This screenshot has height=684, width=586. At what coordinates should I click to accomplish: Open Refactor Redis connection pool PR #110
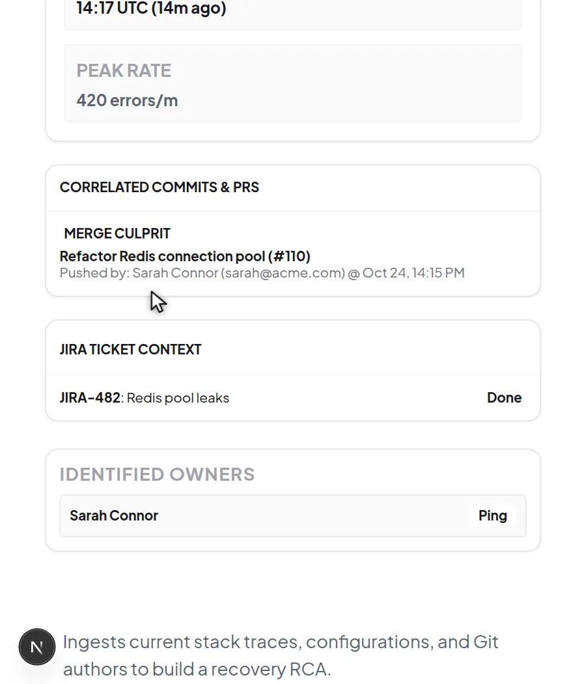pyautogui.click(x=185, y=256)
